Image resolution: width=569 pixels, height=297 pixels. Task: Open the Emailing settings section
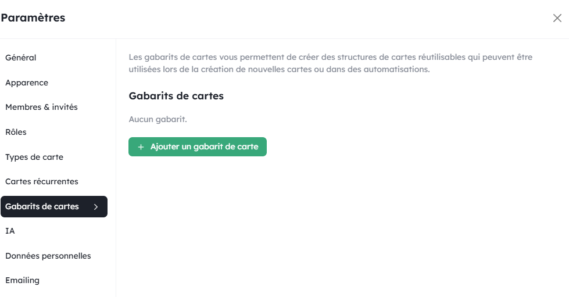point(23,280)
